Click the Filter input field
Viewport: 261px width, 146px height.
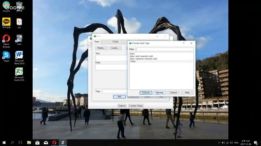click(164, 49)
